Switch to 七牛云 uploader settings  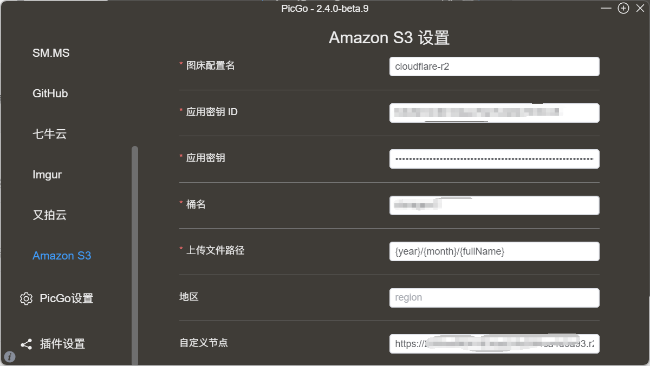pyautogui.click(x=49, y=134)
